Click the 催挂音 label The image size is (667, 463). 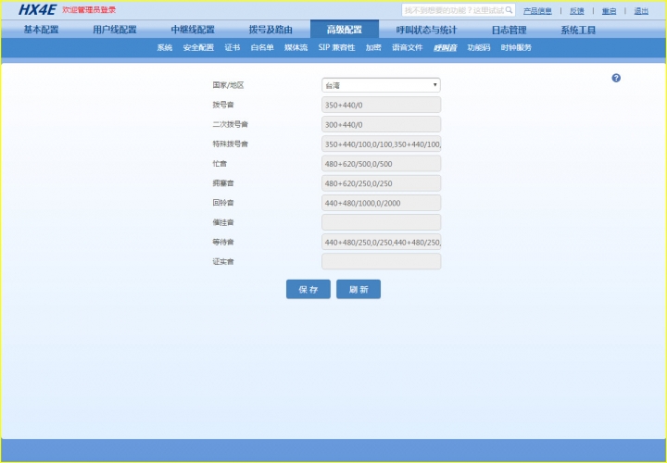click(223, 222)
